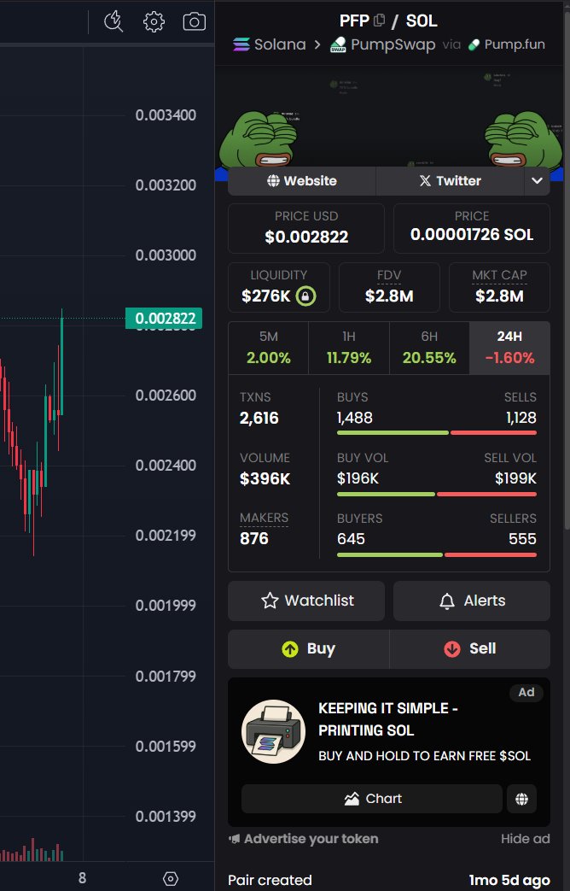Take a chart snapshot with camera icon

[195, 21]
